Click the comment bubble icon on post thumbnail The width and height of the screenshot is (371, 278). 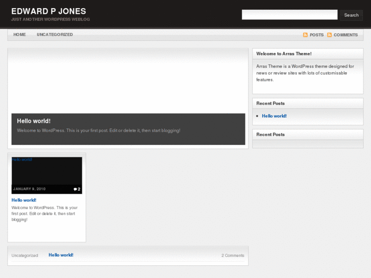76,189
